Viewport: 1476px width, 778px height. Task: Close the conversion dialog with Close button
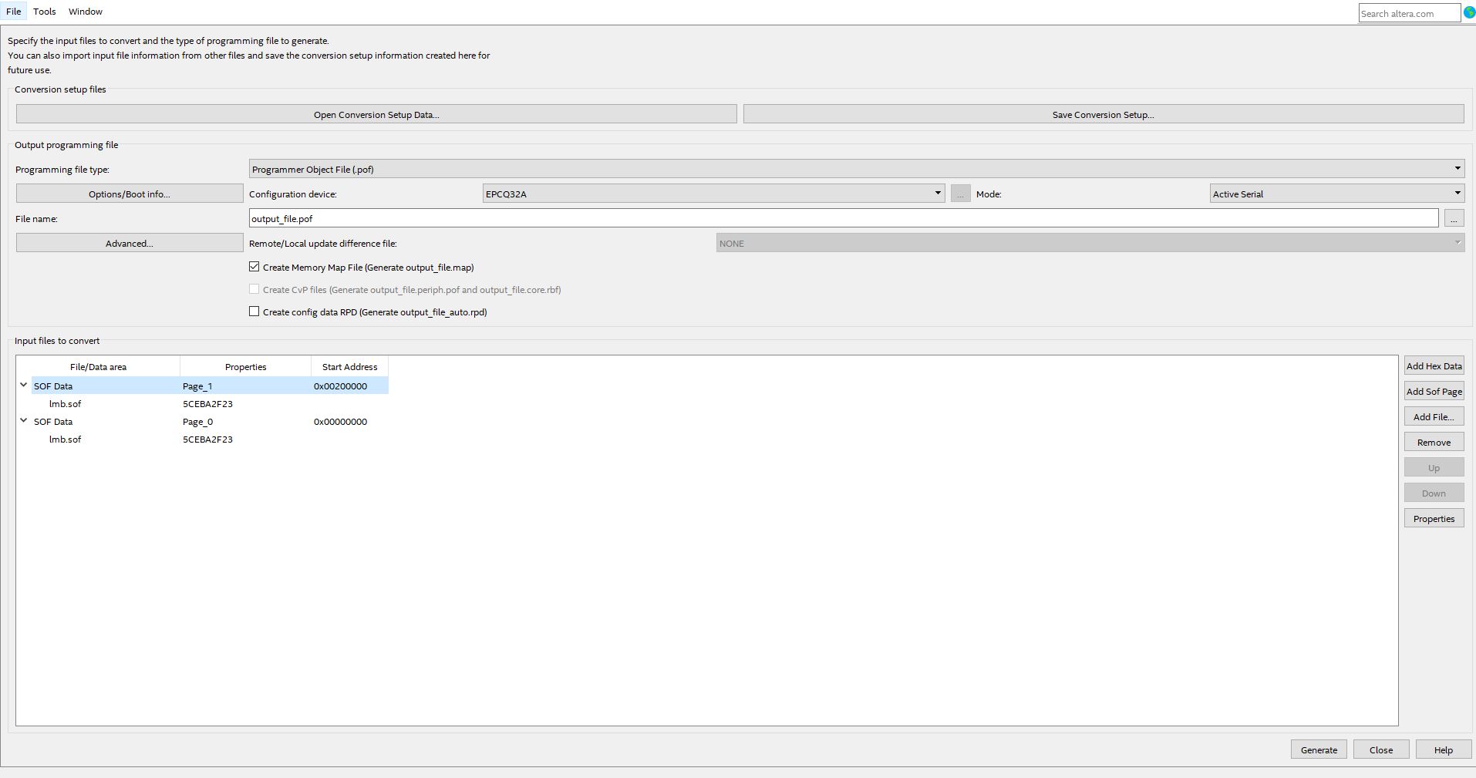(x=1381, y=749)
